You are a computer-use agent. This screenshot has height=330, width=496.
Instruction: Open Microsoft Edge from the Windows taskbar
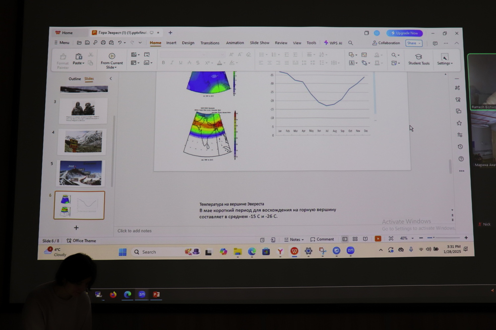pos(252,251)
